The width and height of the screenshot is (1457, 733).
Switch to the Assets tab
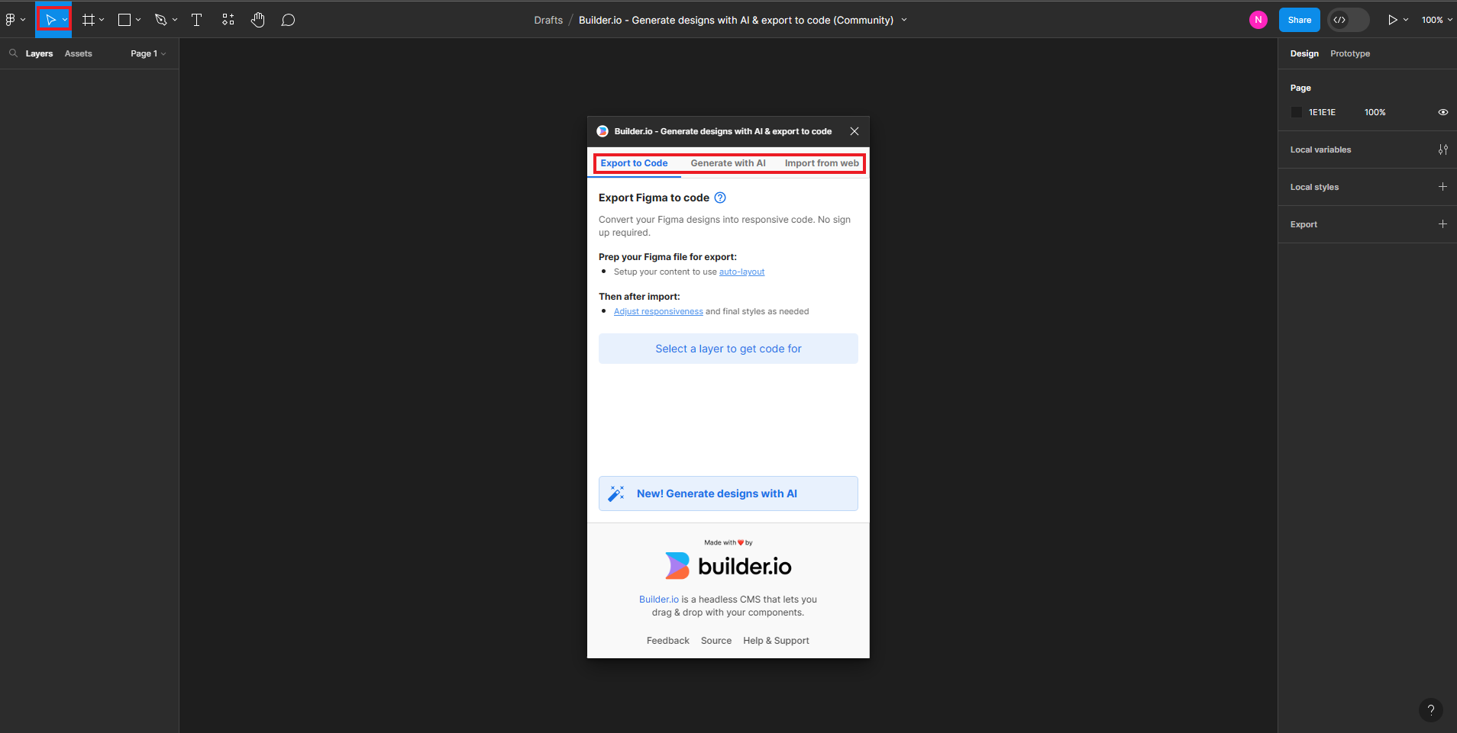point(78,53)
